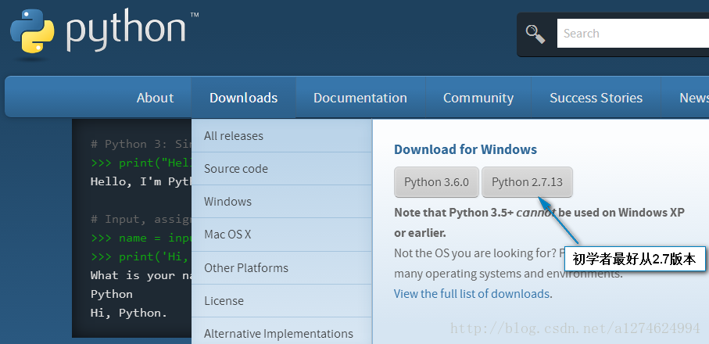Click the Note that Python 3.5+ warning text
Viewport: 709px width, 344px height.
click(539, 222)
